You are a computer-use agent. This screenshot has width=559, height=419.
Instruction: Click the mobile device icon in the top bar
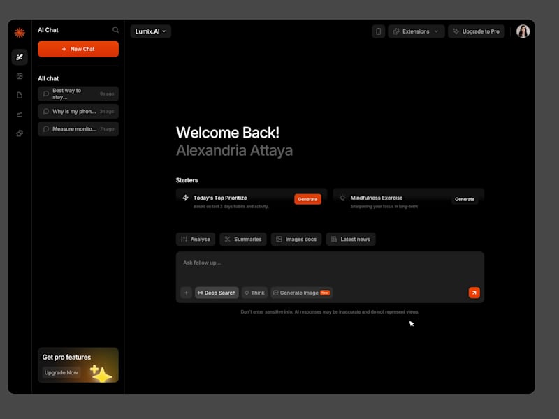tap(378, 31)
